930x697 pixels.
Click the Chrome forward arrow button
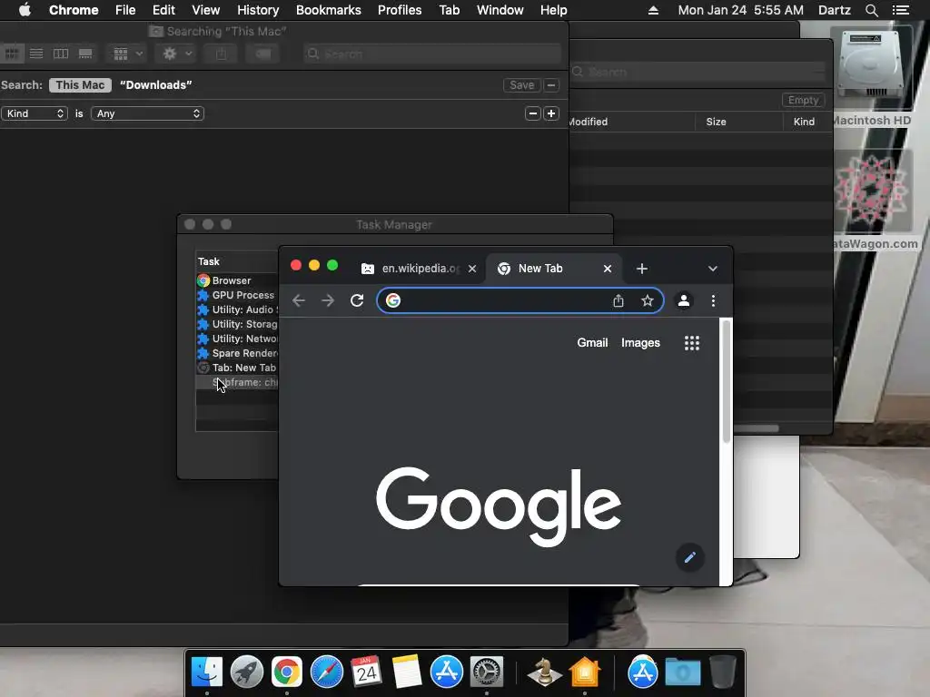(327, 300)
